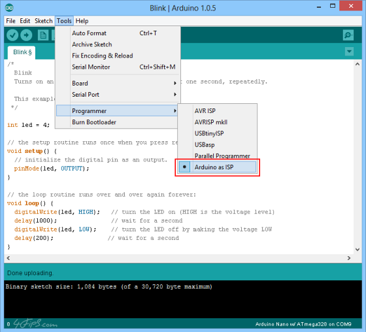The width and height of the screenshot is (366, 332).
Task: Click the editor scroll up arrow
Action: (x=358, y=64)
